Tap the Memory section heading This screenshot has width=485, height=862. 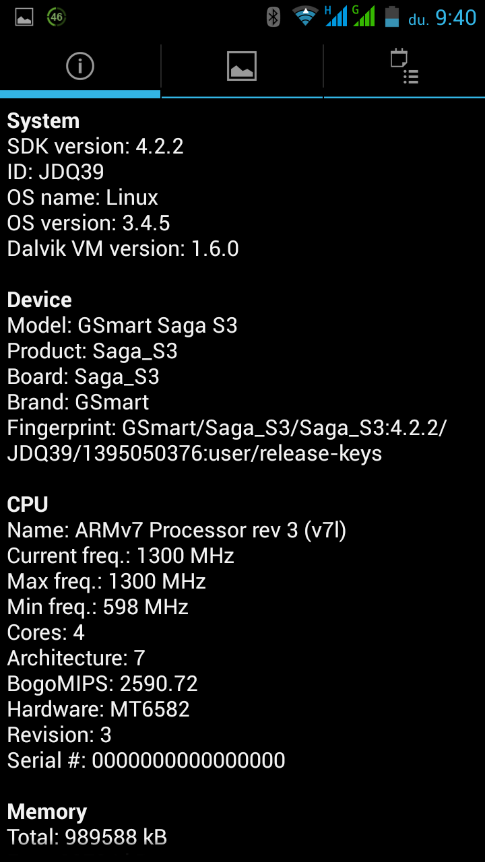pos(47,812)
